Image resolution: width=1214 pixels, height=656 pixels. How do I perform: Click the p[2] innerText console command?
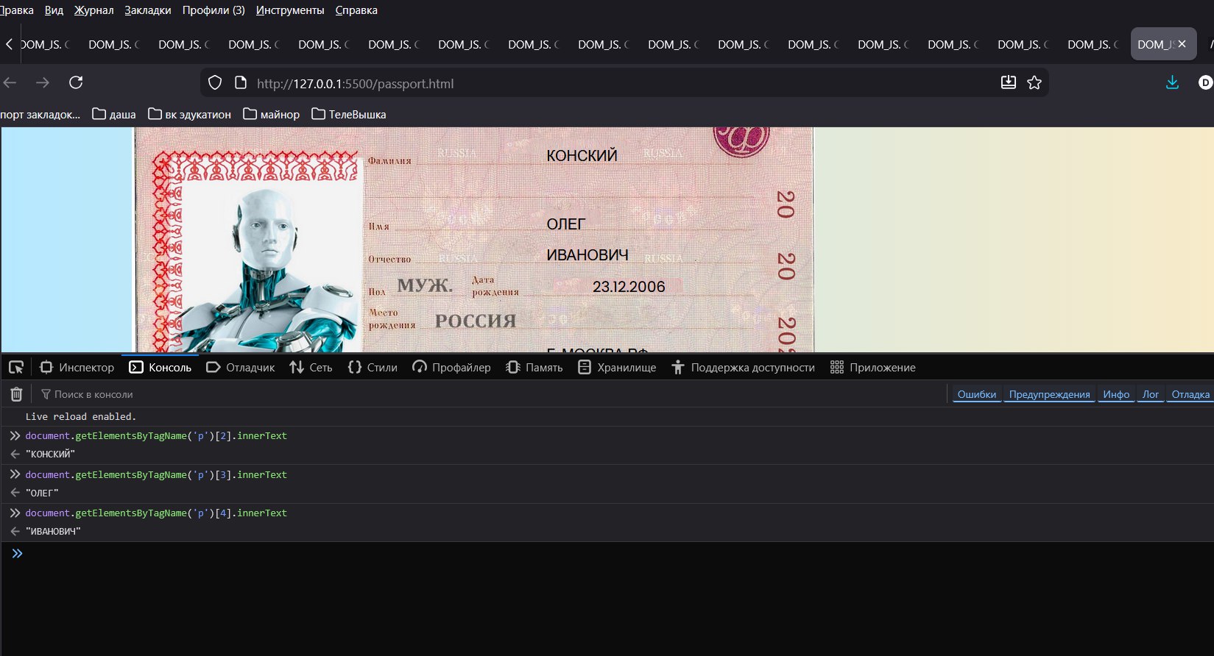pyautogui.click(x=156, y=436)
